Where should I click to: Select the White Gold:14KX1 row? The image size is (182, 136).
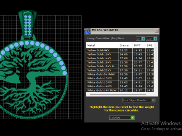tap(120, 87)
